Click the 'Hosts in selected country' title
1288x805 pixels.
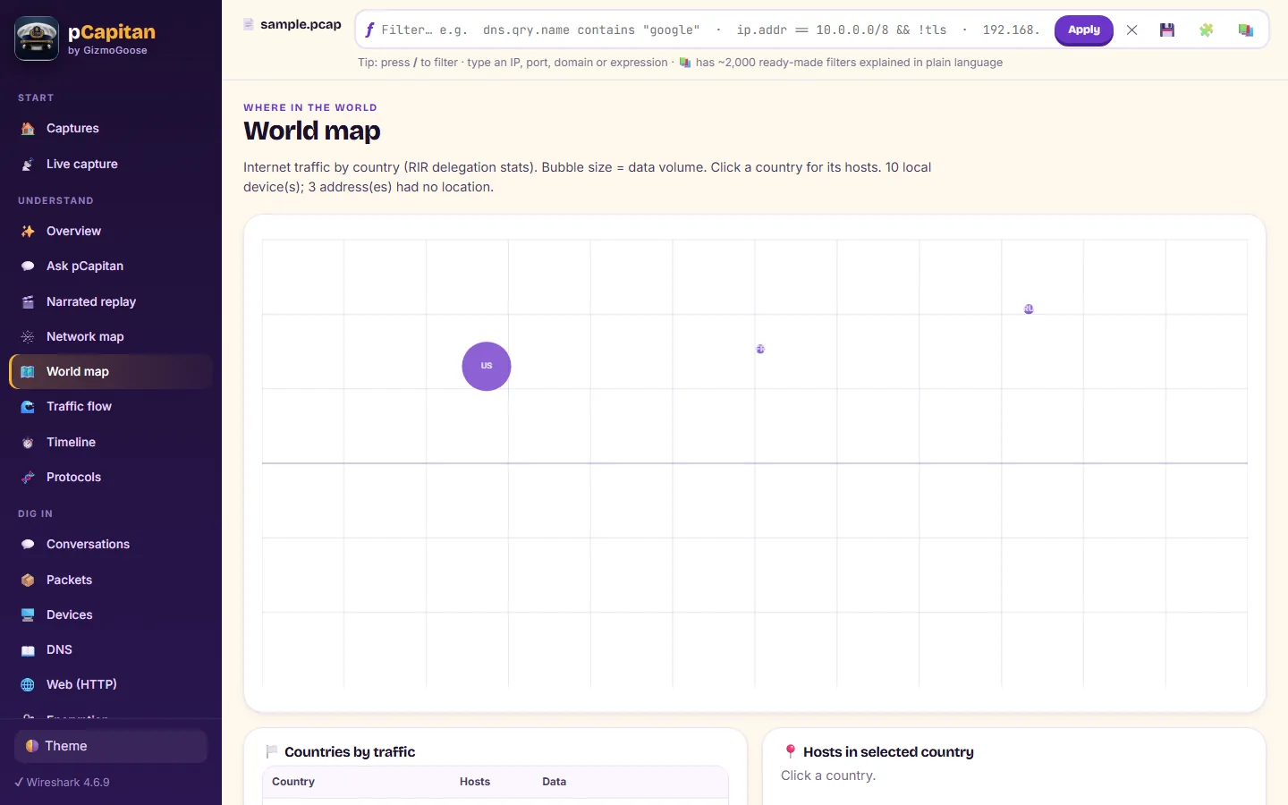(888, 752)
